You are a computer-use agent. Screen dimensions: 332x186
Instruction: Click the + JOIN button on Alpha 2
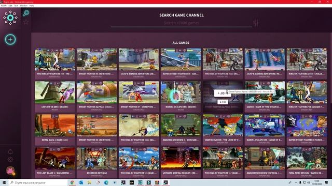click(223, 93)
